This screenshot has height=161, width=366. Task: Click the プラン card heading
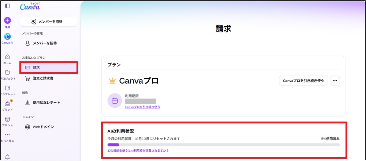click(114, 65)
